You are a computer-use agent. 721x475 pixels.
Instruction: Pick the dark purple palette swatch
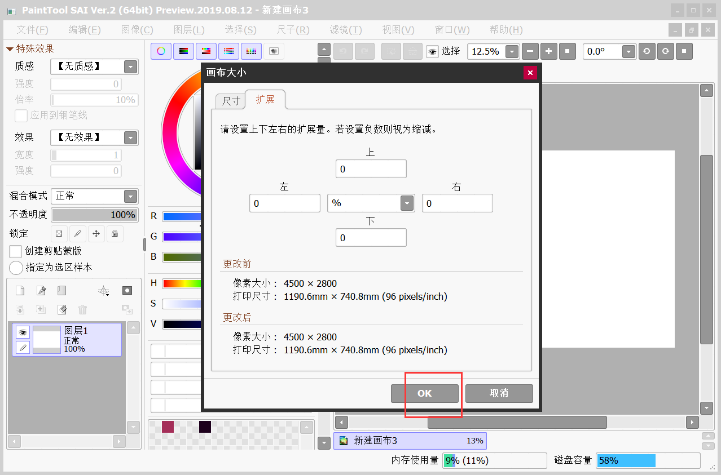[x=205, y=427]
